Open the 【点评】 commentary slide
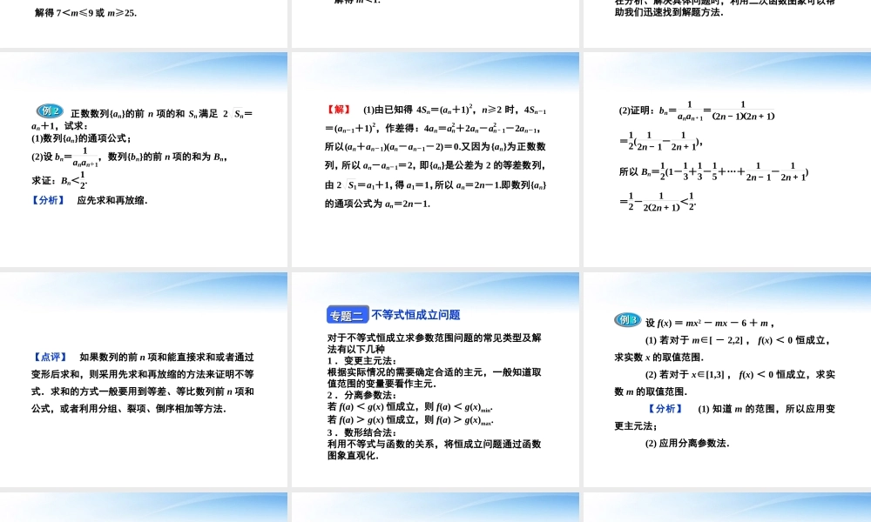Screen dimensions: 871x522 tap(144, 379)
